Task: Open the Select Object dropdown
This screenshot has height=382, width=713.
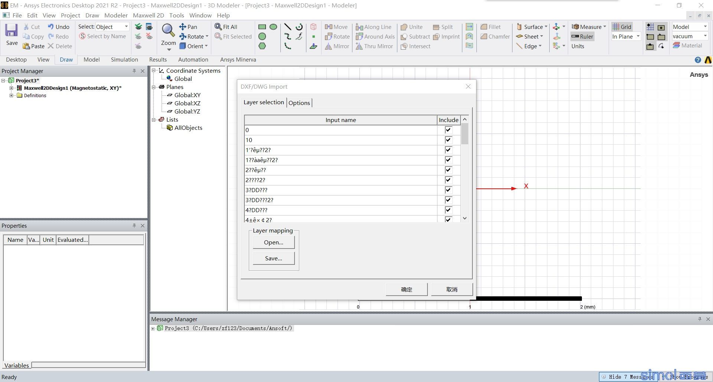Action: tap(126, 27)
